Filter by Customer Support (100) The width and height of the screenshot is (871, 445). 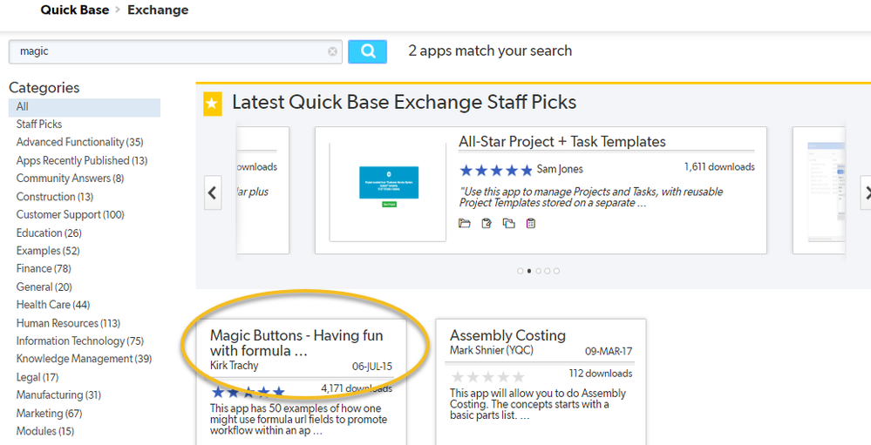click(70, 215)
